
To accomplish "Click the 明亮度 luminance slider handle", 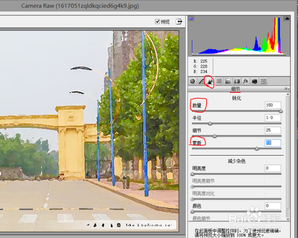I will point(192,174).
